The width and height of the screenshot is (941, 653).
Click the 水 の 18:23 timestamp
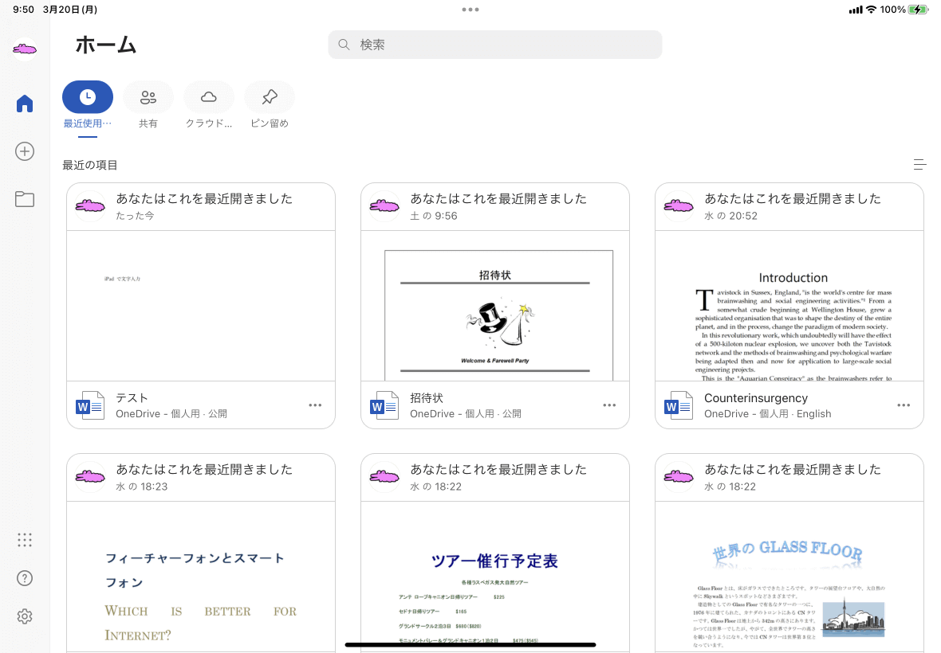142,487
